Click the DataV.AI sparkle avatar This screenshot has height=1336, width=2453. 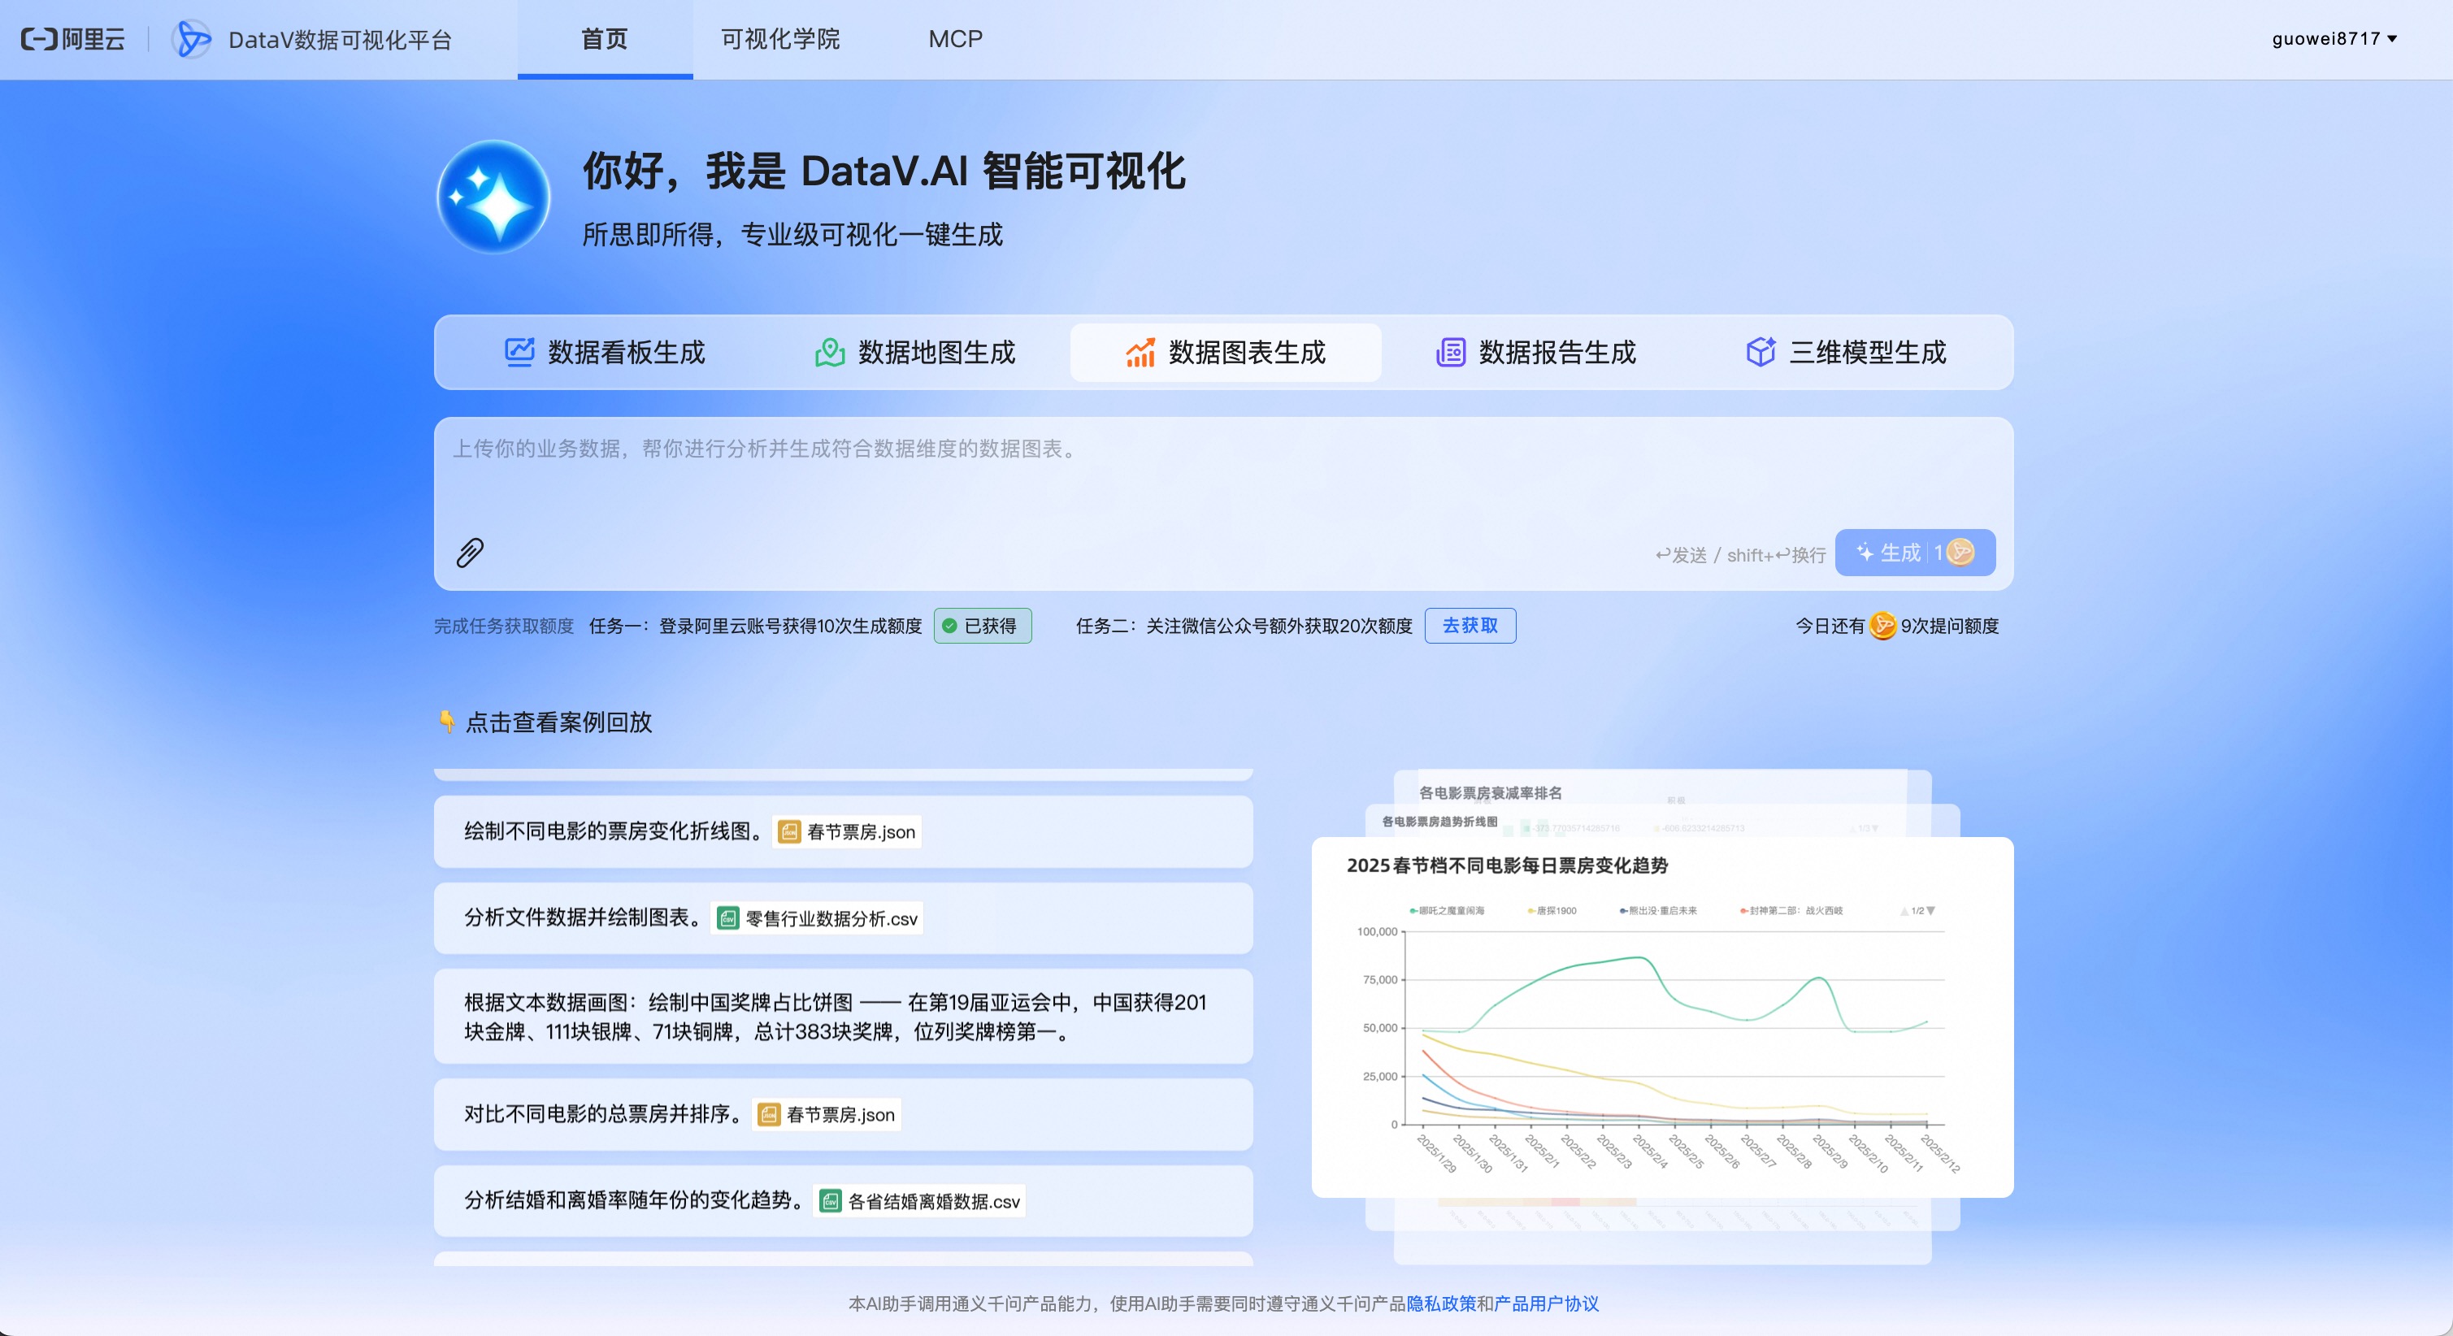pyautogui.click(x=493, y=197)
